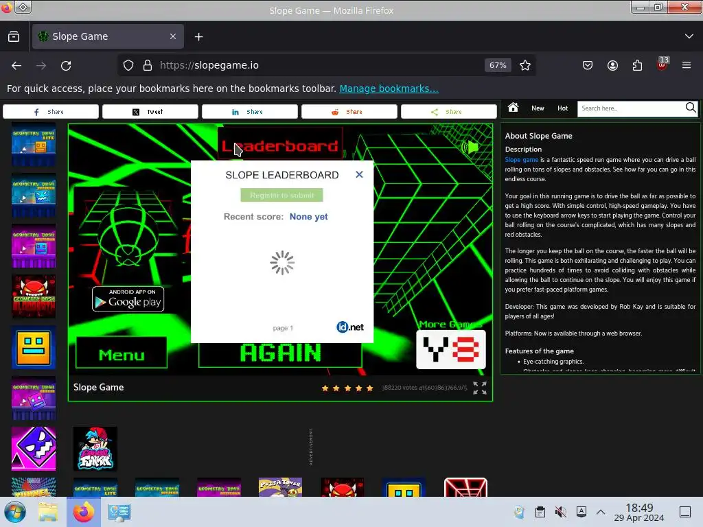Reset the 67% zoom level indicator
This screenshot has height=527, width=703.
point(498,65)
